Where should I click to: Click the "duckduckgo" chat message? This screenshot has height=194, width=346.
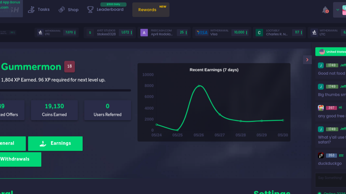[330, 164]
